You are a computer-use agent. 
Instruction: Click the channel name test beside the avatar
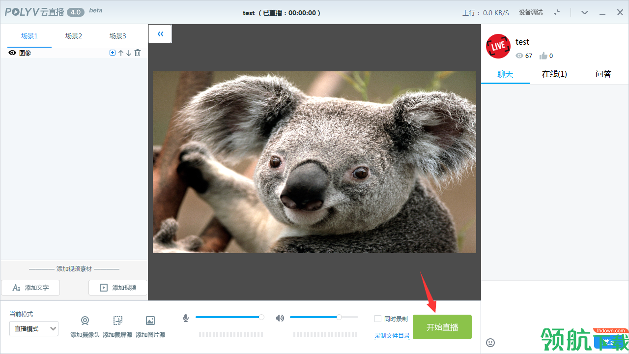tap(522, 42)
